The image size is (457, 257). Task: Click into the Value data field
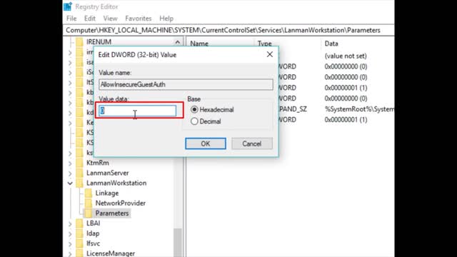[137, 111]
